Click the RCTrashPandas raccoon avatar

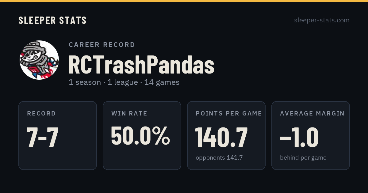(x=39, y=60)
